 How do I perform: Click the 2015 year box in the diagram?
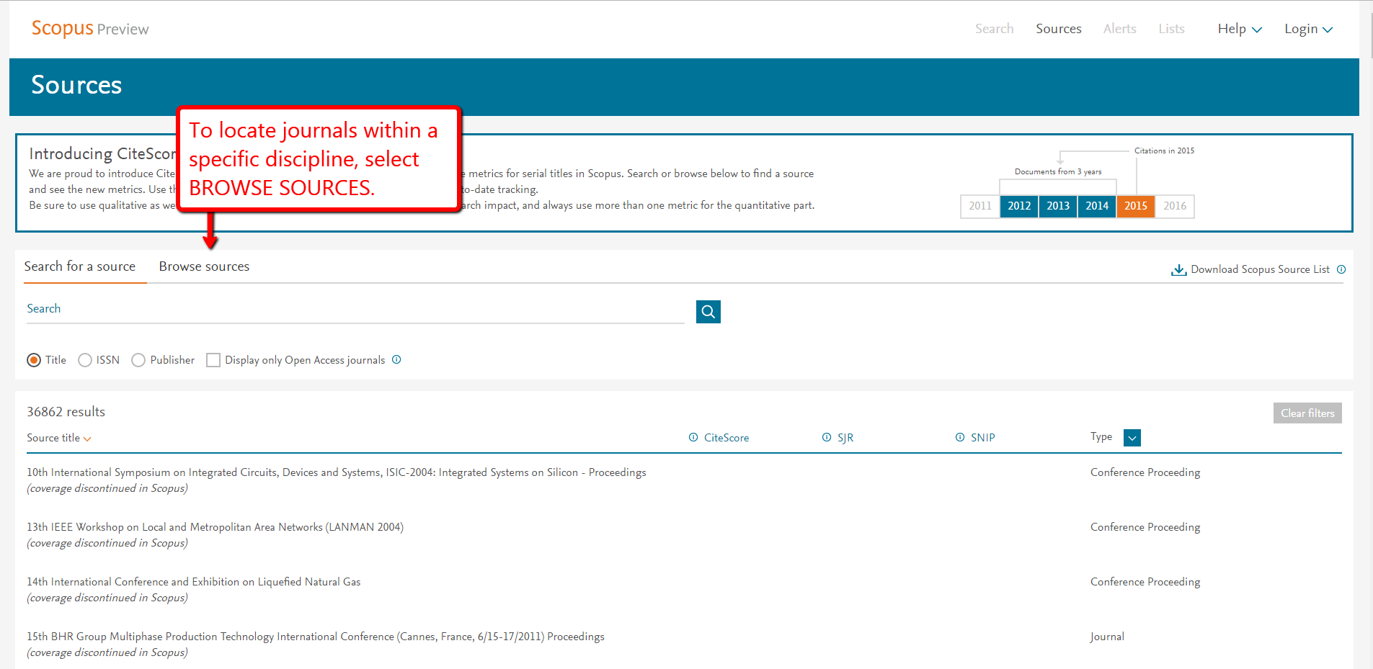(1136, 206)
